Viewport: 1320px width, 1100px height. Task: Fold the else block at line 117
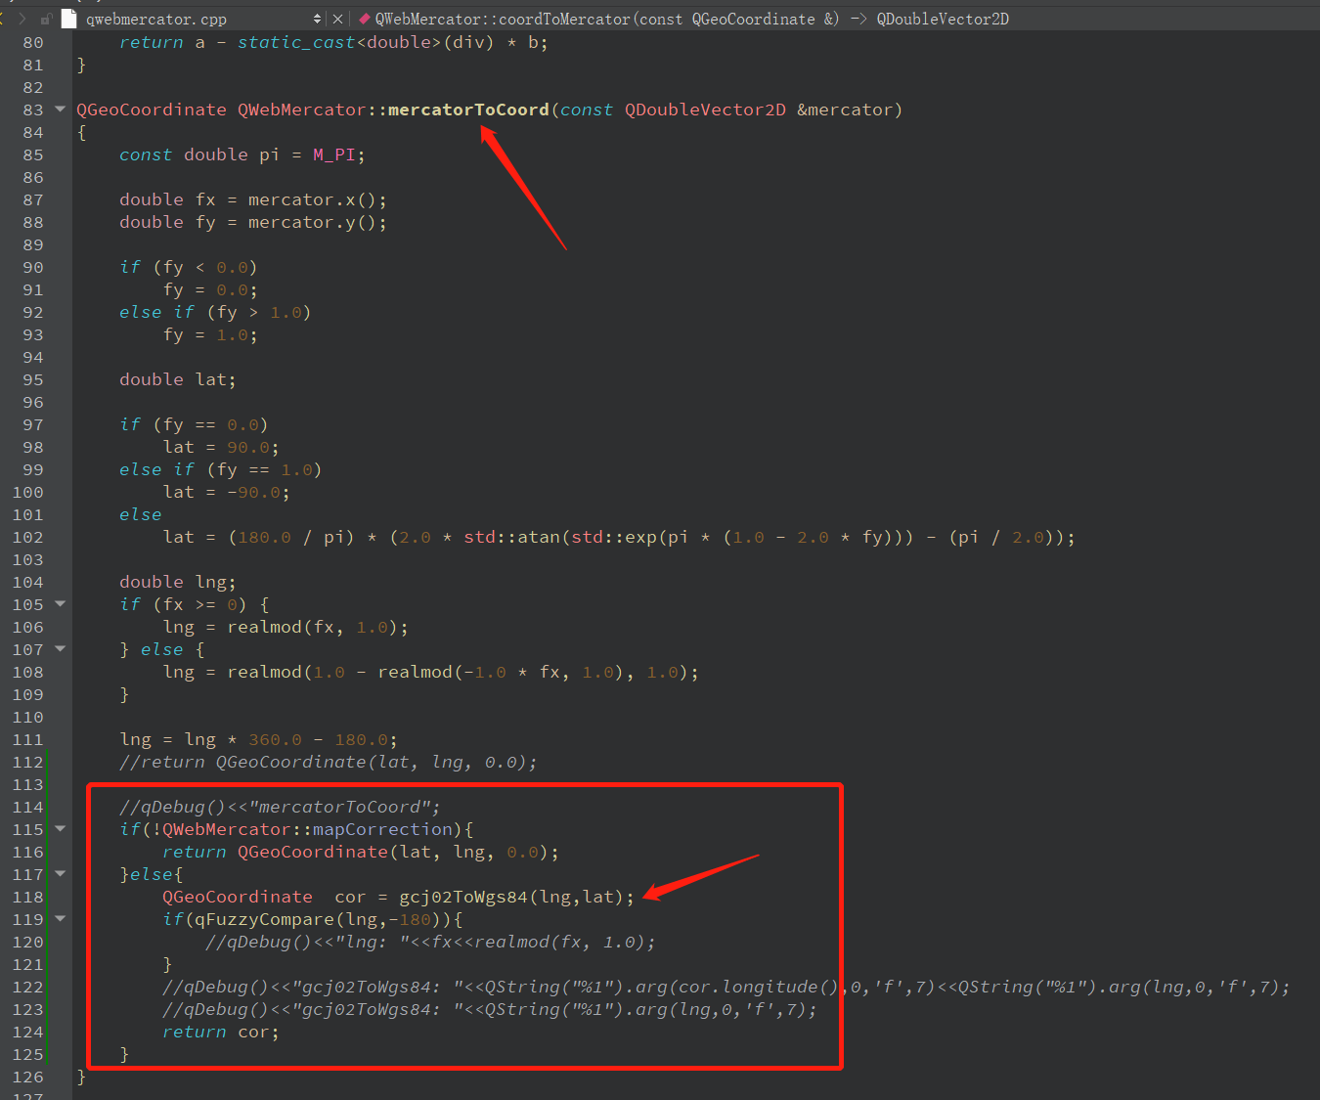click(x=60, y=874)
